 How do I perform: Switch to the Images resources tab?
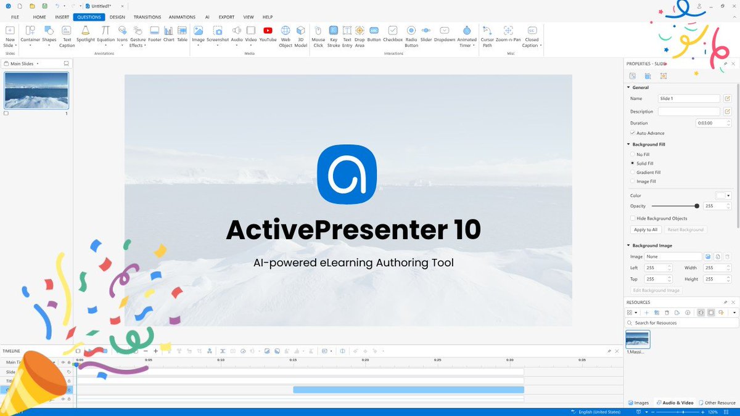[639, 403]
